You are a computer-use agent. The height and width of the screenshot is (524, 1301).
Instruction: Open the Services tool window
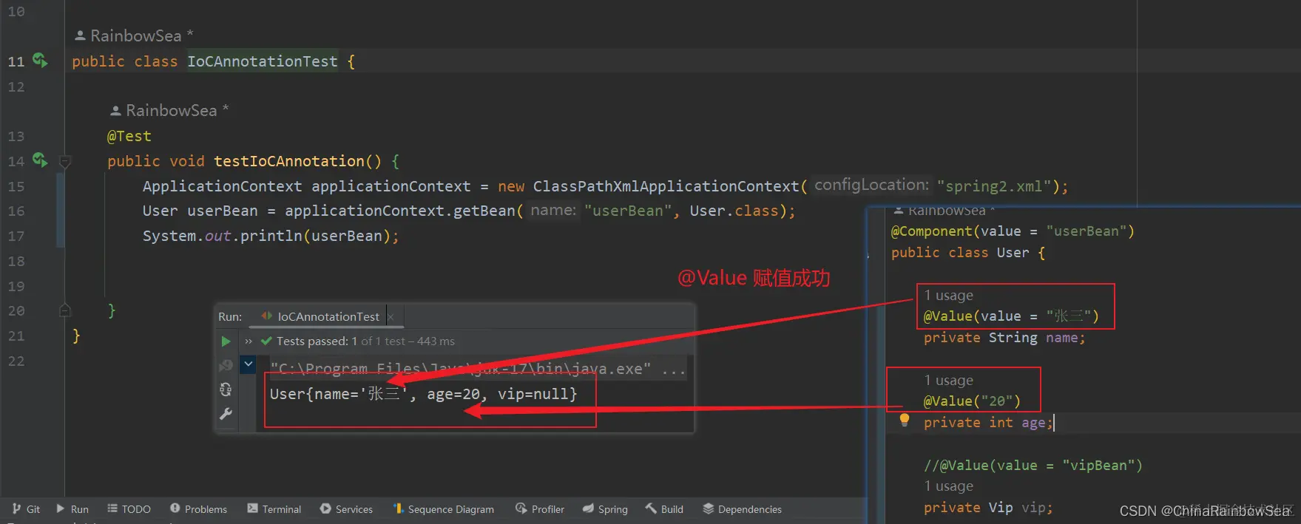coord(346,509)
